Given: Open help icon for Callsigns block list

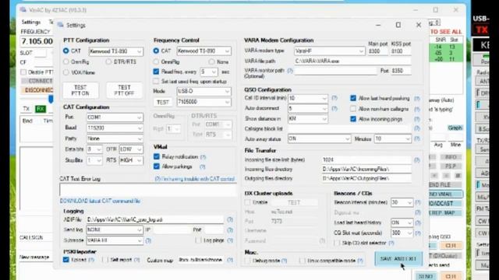Looking at the screenshot, I should [417, 128].
